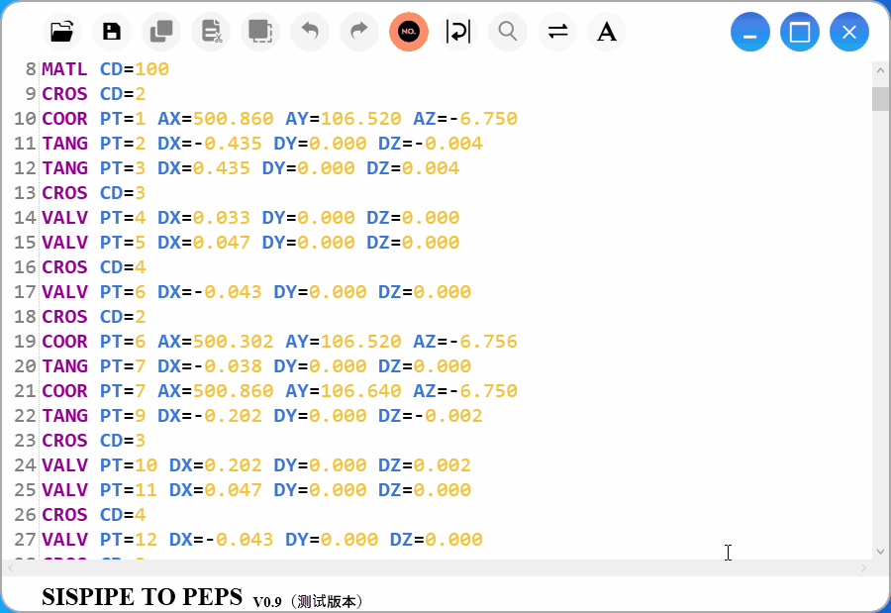Click 'AX=500.302' on line 19
Screen dimensions: 891x613
click(216, 342)
